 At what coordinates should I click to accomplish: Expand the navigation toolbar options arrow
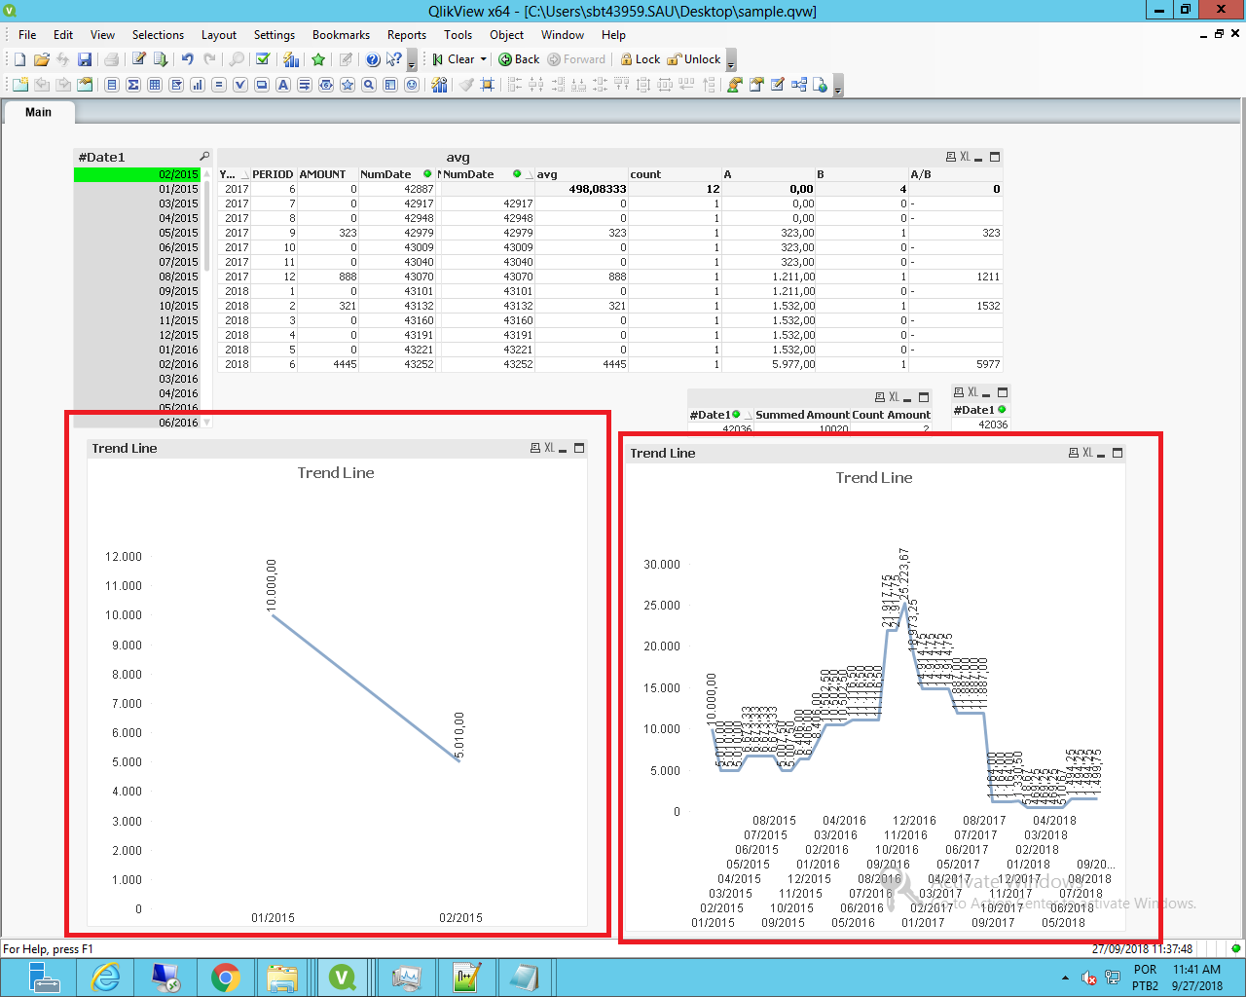click(731, 62)
